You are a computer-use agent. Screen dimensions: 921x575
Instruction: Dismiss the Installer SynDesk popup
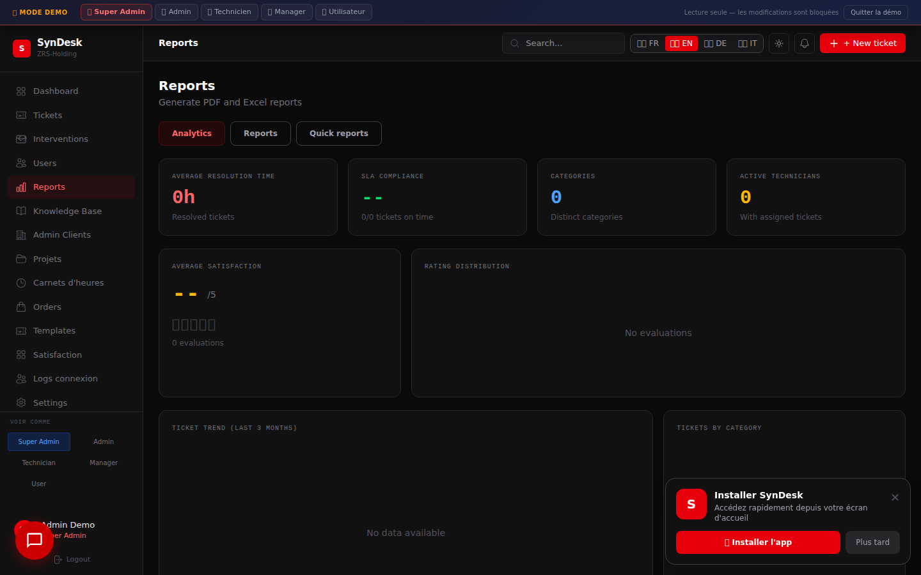pyautogui.click(x=895, y=498)
